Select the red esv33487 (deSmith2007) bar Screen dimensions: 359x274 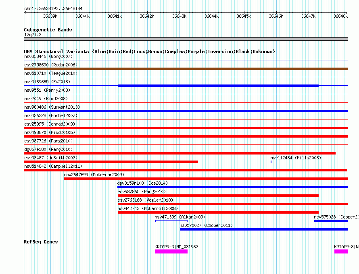coord(111,162)
